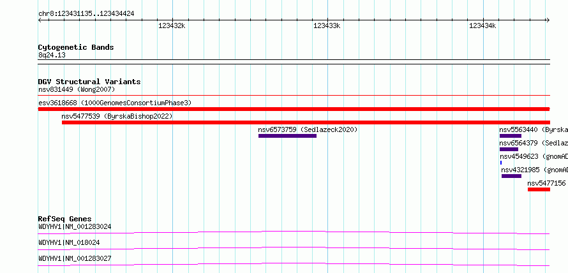Click the small blue nsv4549623 marker
Viewport: 568px width, 273px height.
pos(501,163)
